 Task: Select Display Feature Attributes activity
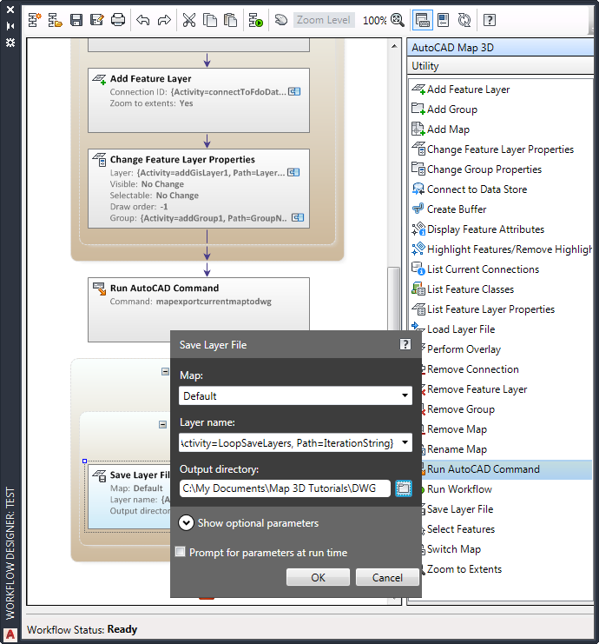click(x=485, y=229)
